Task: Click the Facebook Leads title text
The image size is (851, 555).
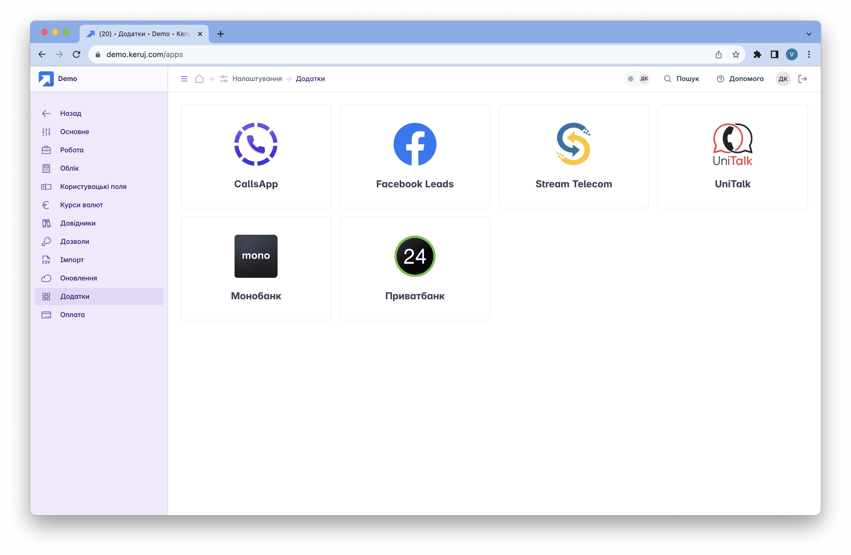Action: (x=415, y=184)
